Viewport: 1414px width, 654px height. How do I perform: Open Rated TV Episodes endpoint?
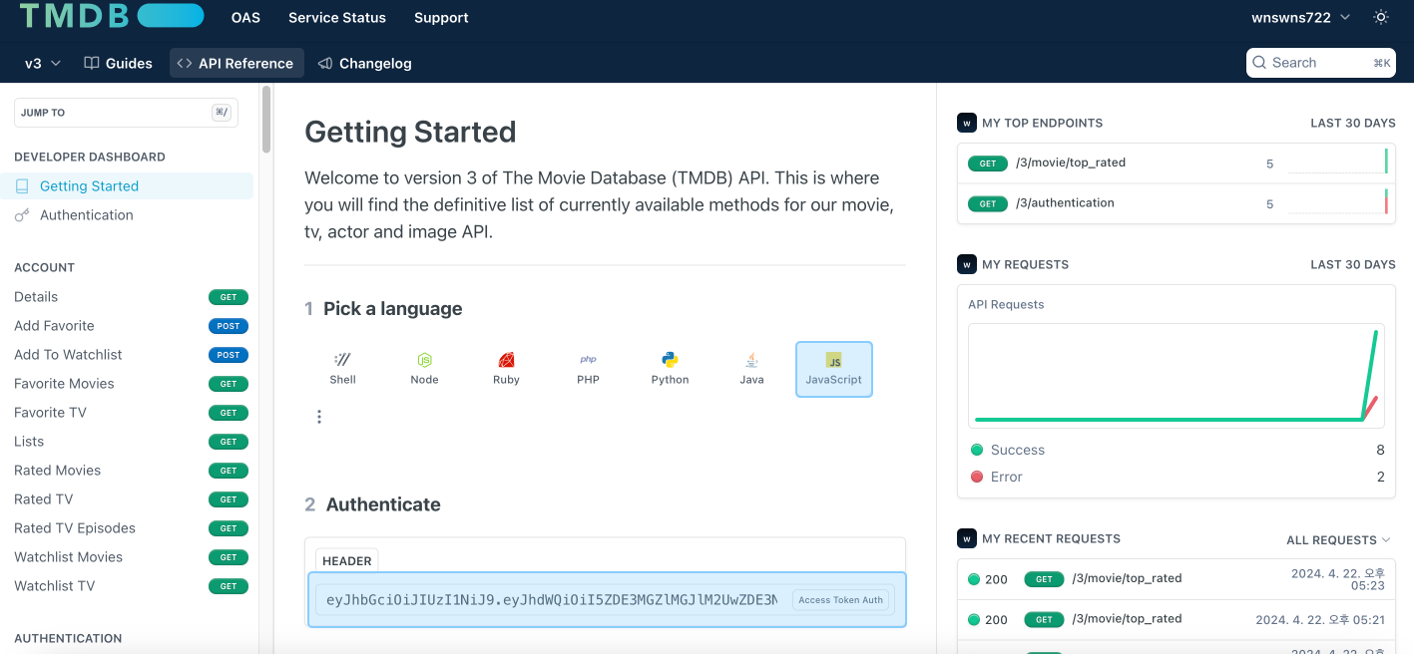point(130,528)
